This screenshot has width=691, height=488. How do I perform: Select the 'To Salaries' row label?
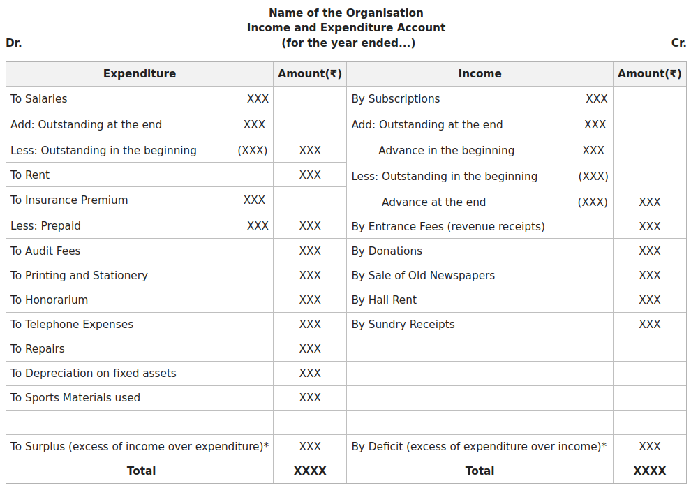pyautogui.click(x=39, y=99)
